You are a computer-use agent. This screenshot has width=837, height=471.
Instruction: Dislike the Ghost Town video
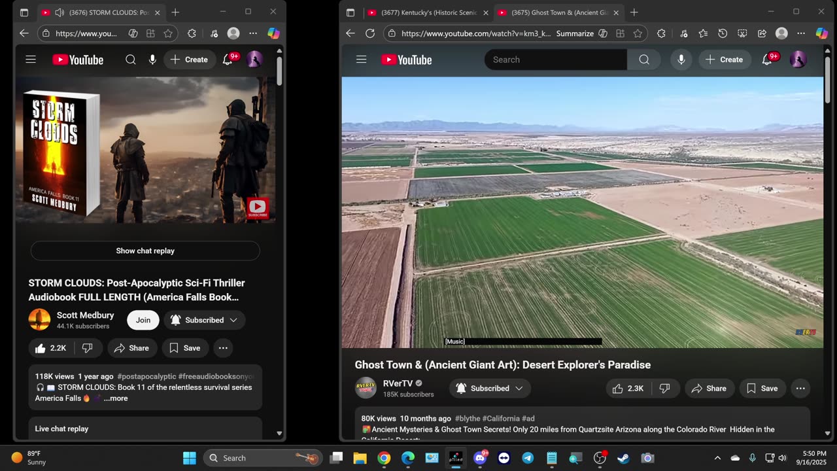665,388
